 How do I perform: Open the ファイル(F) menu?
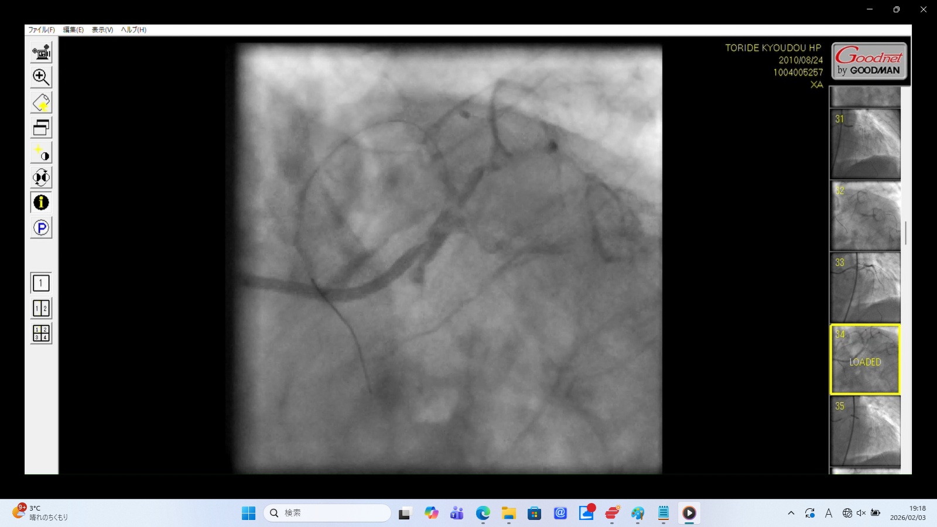[42, 30]
